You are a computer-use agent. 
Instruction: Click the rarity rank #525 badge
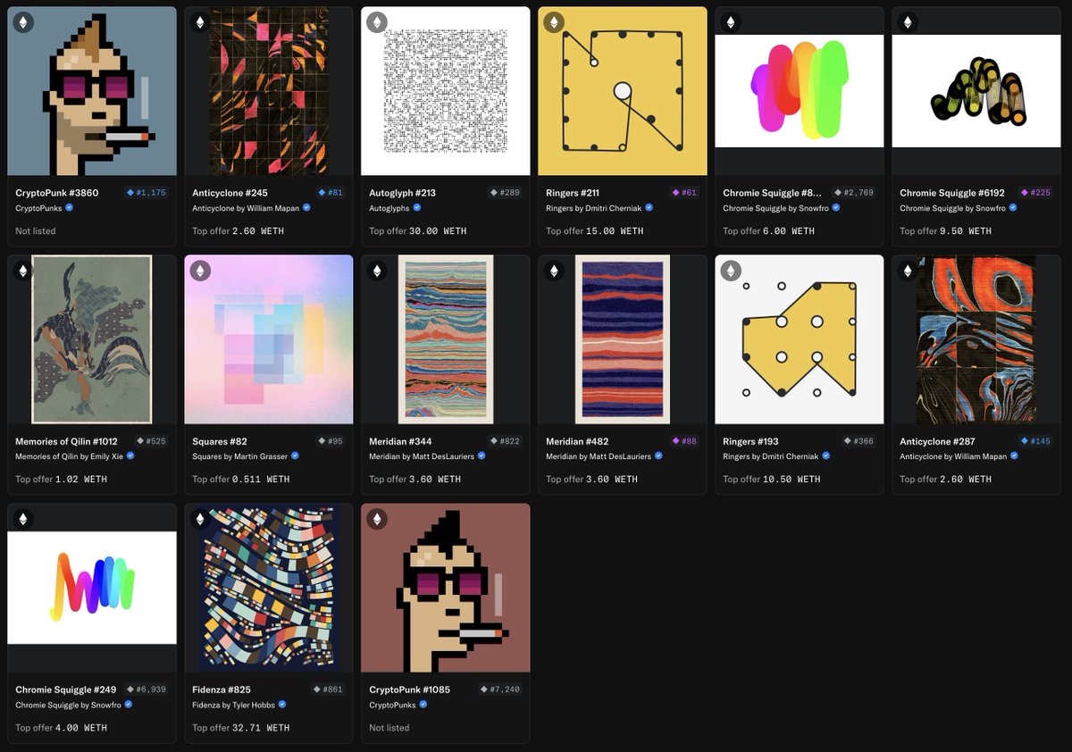(x=152, y=441)
